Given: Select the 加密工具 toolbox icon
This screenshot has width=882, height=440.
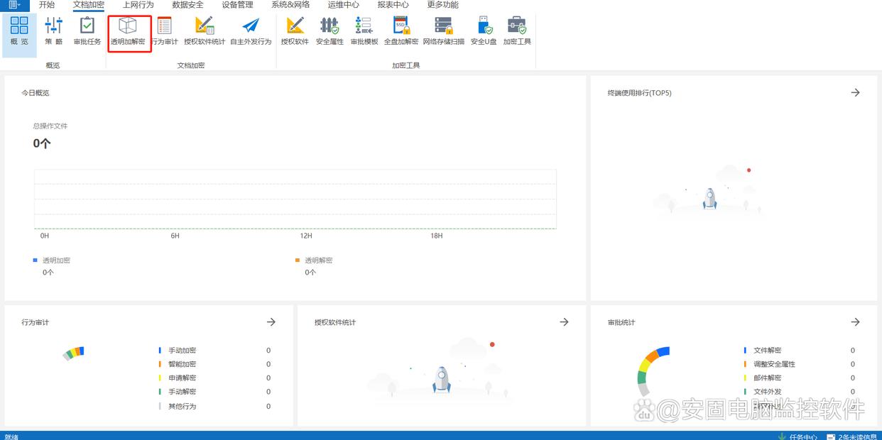Looking at the screenshot, I should point(517,32).
